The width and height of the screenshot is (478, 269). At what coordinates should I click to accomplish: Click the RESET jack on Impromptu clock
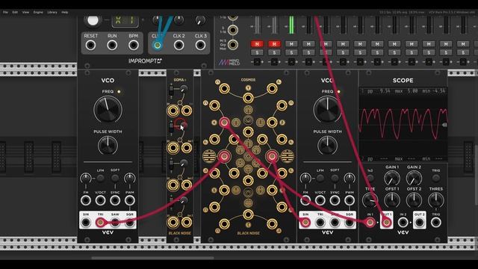(90, 45)
